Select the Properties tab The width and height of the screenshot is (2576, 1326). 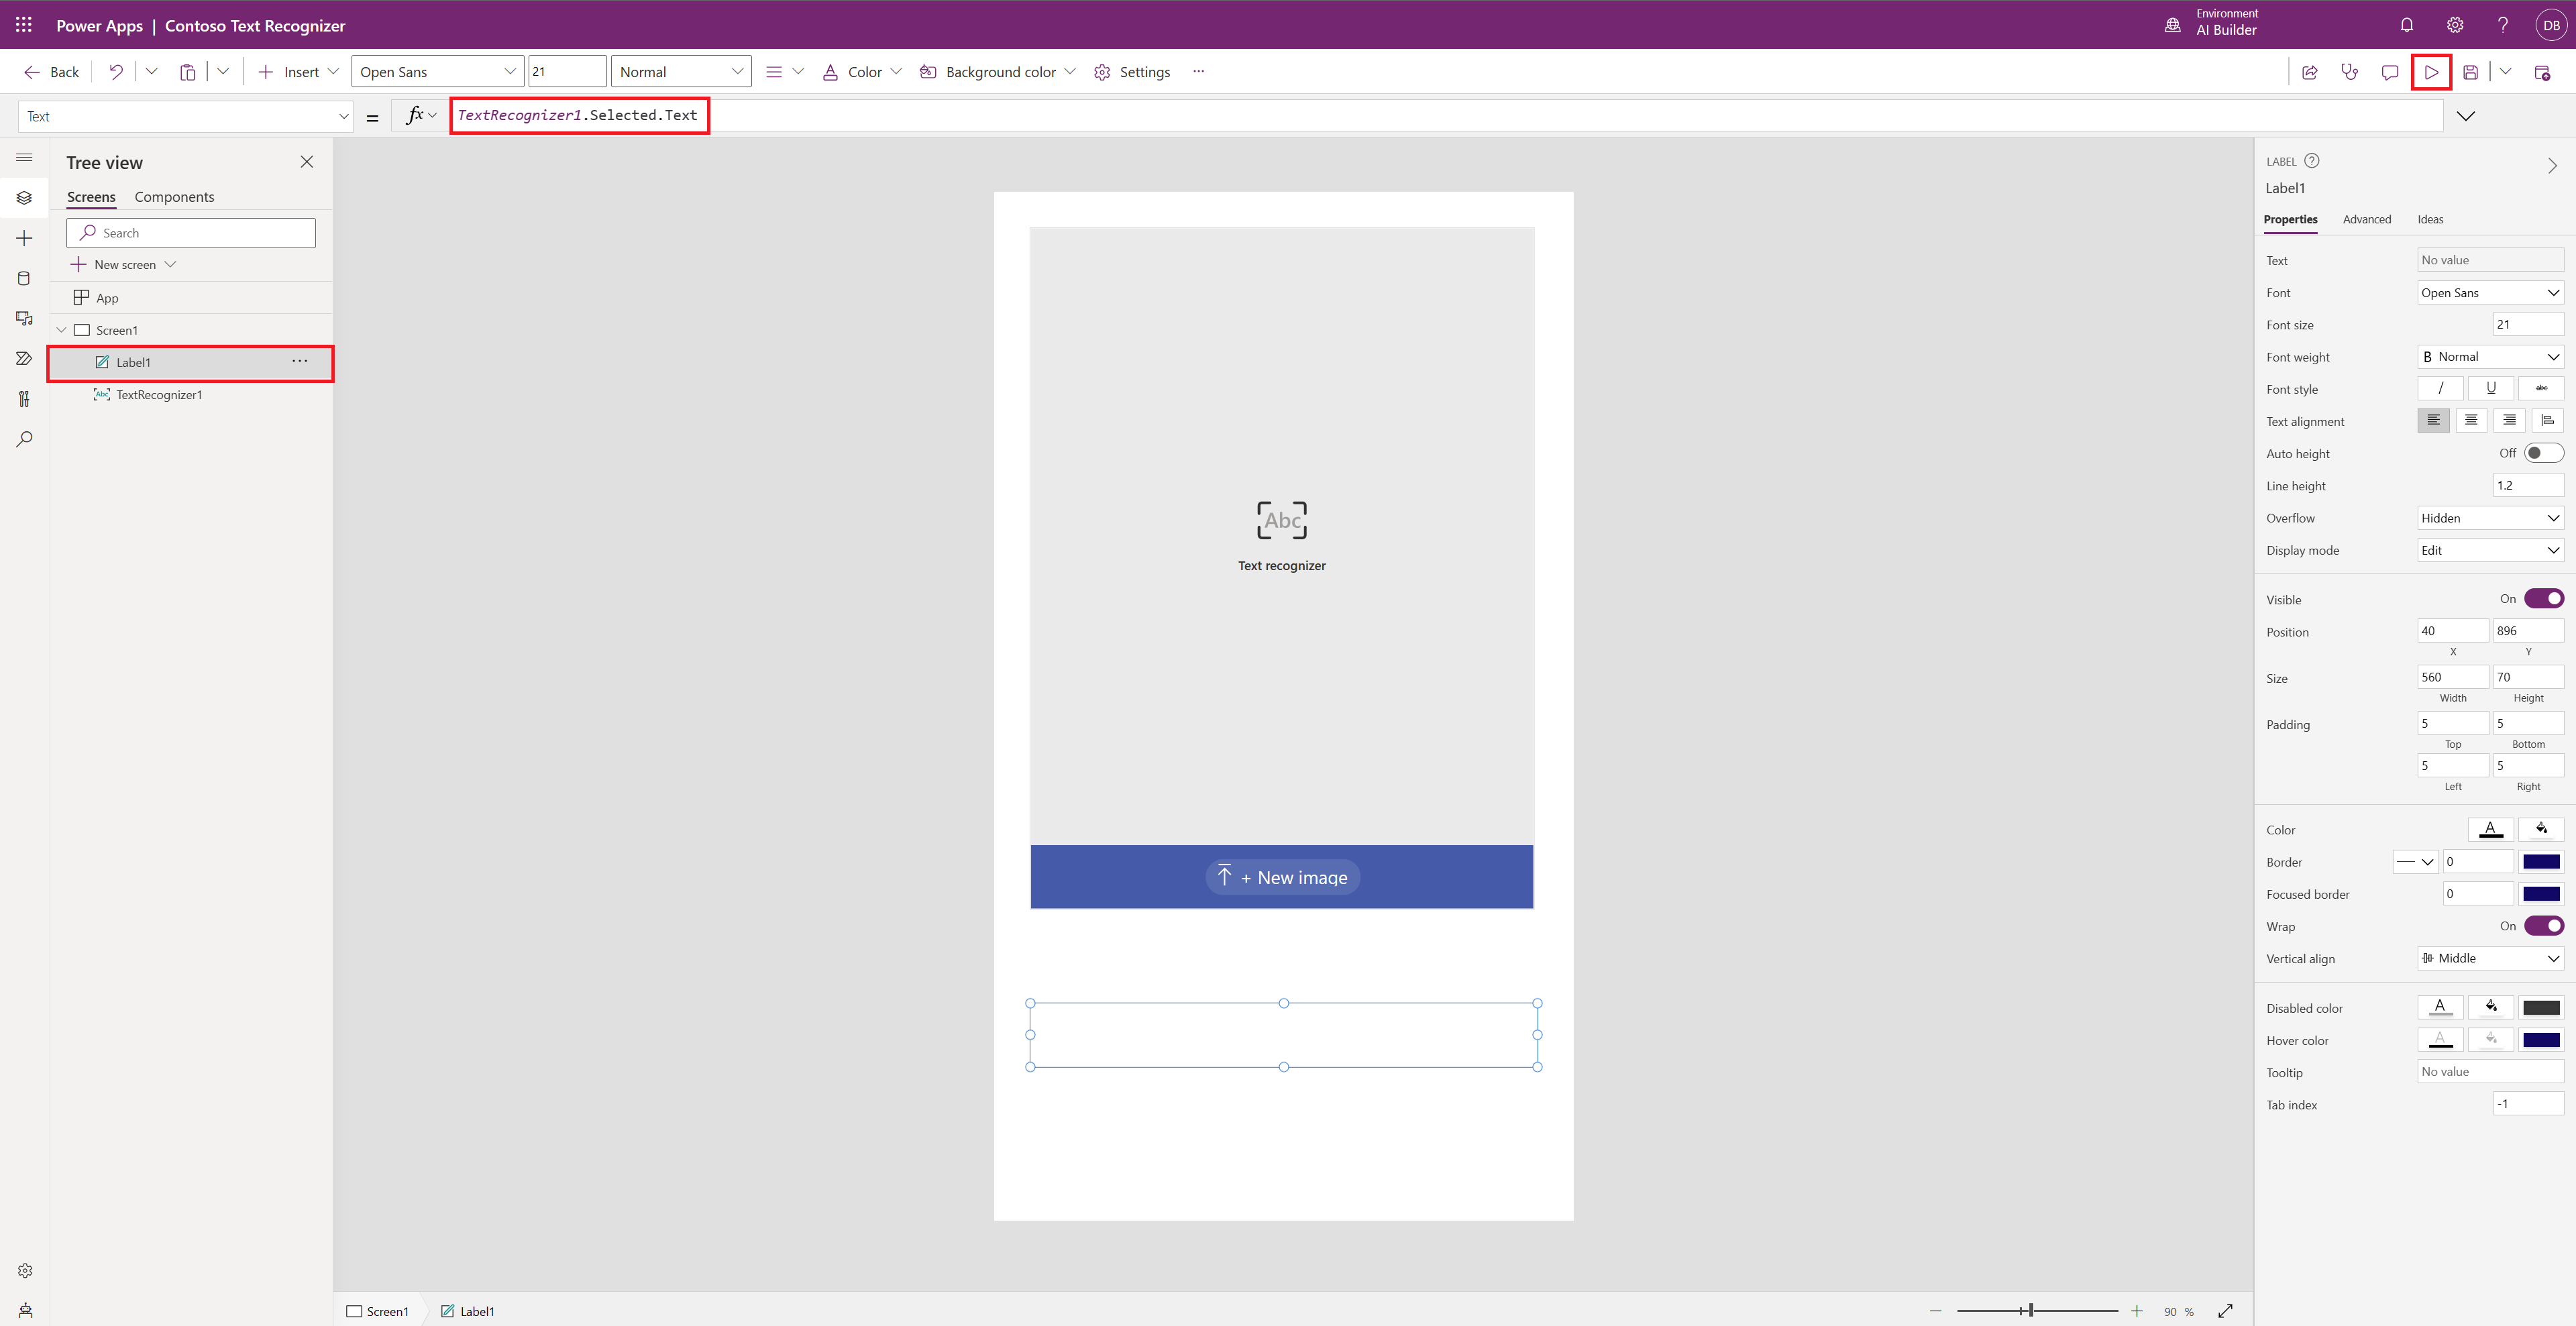[x=2290, y=218]
